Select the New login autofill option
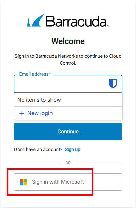Screen dimensions: 136x208 click(x=68, y=113)
